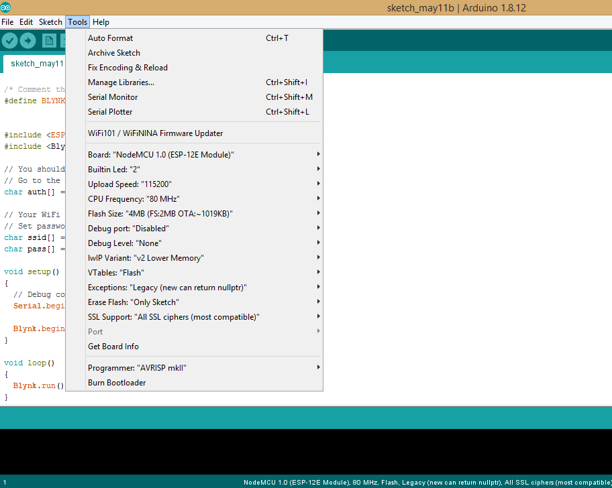Click the black console output area

click(306, 452)
